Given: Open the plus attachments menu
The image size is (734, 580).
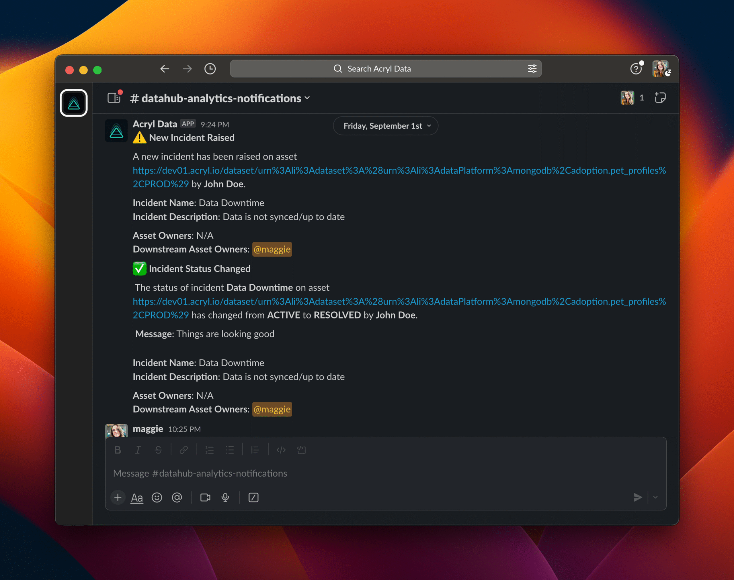Looking at the screenshot, I should (118, 498).
